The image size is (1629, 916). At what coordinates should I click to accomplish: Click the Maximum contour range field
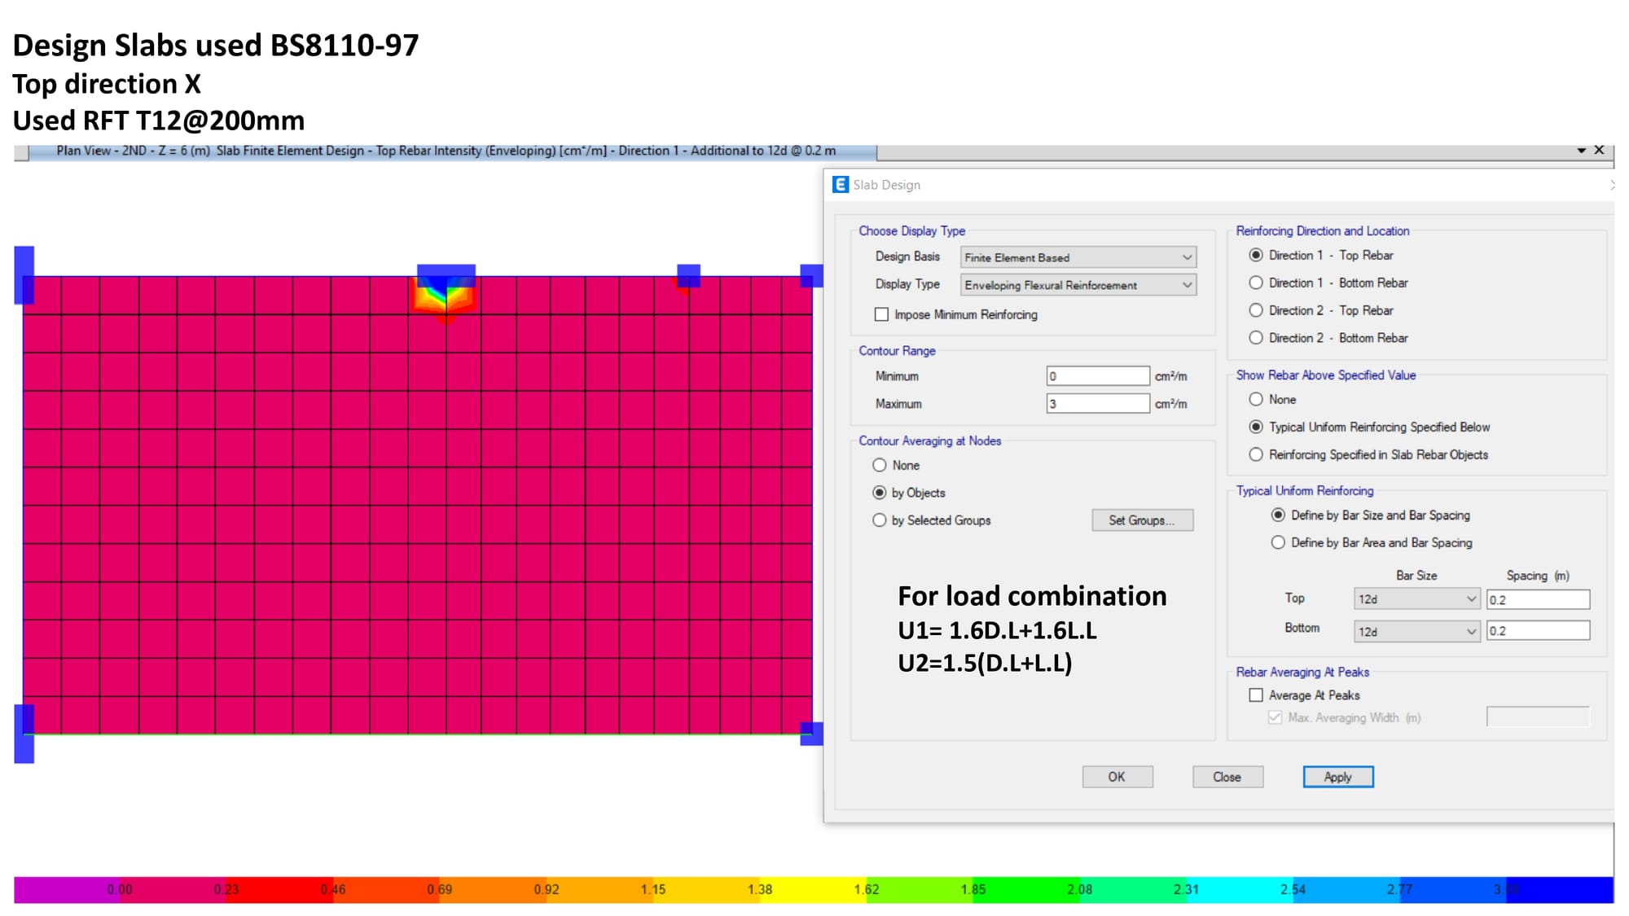point(1097,404)
